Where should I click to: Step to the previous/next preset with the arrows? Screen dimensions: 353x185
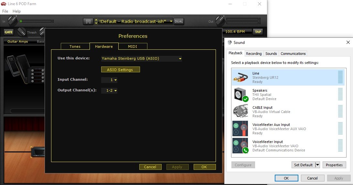pos(96,22)
